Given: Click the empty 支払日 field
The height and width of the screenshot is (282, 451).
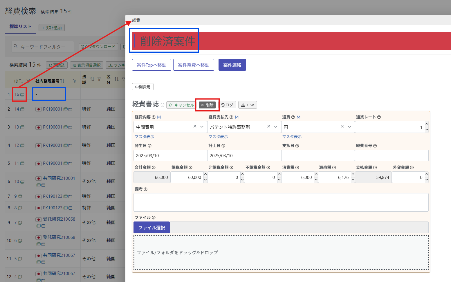Looking at the screenshot, I should pos(318,155).
